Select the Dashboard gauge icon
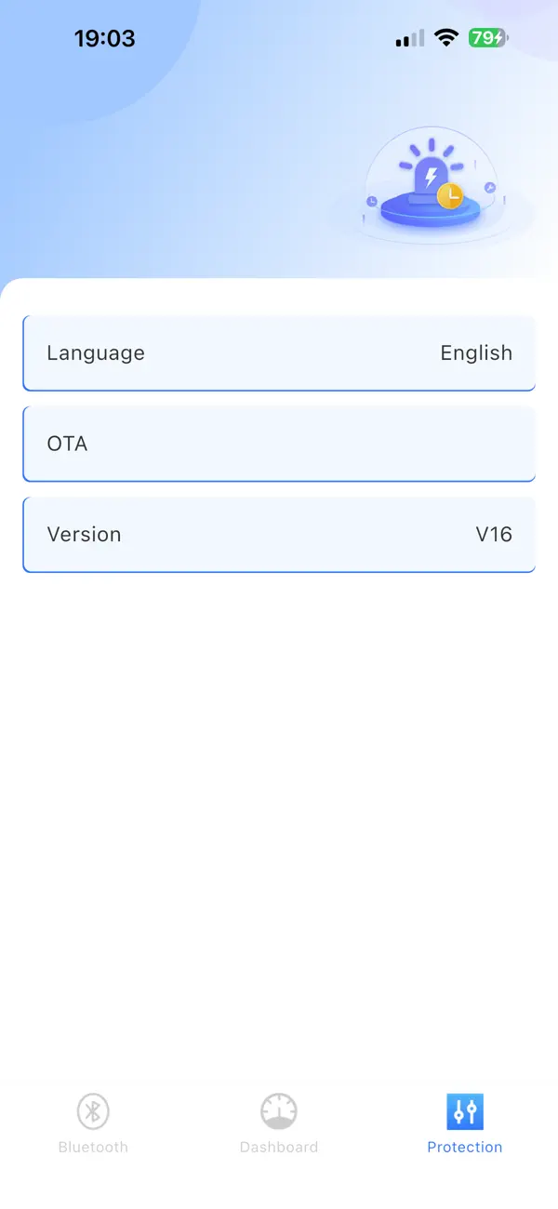Screen dimensions: 558x1209 point(279,1110)
